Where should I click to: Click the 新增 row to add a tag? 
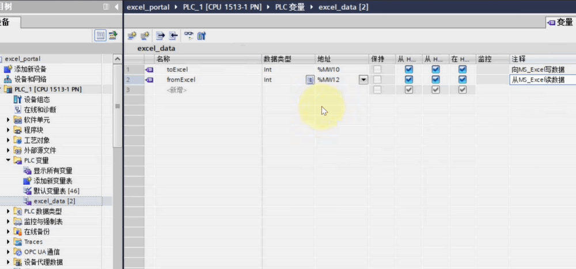click(x=177, y=90)
